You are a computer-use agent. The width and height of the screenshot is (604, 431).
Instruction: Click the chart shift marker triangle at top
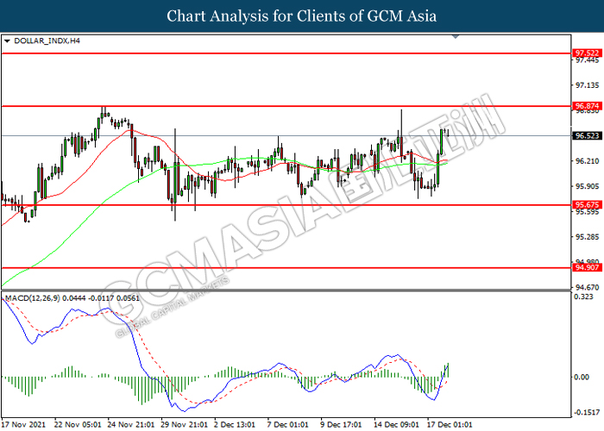click(456, 36)
